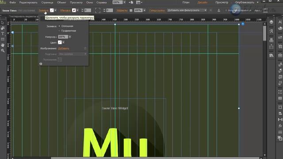Open Опубликовать dropdown arrow
This screenshot has width=283, height=159.
(x=257, y=2)
